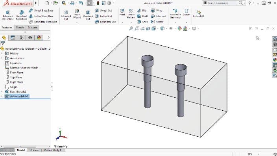Switch to the Model tab

click(x=21, y=150)
